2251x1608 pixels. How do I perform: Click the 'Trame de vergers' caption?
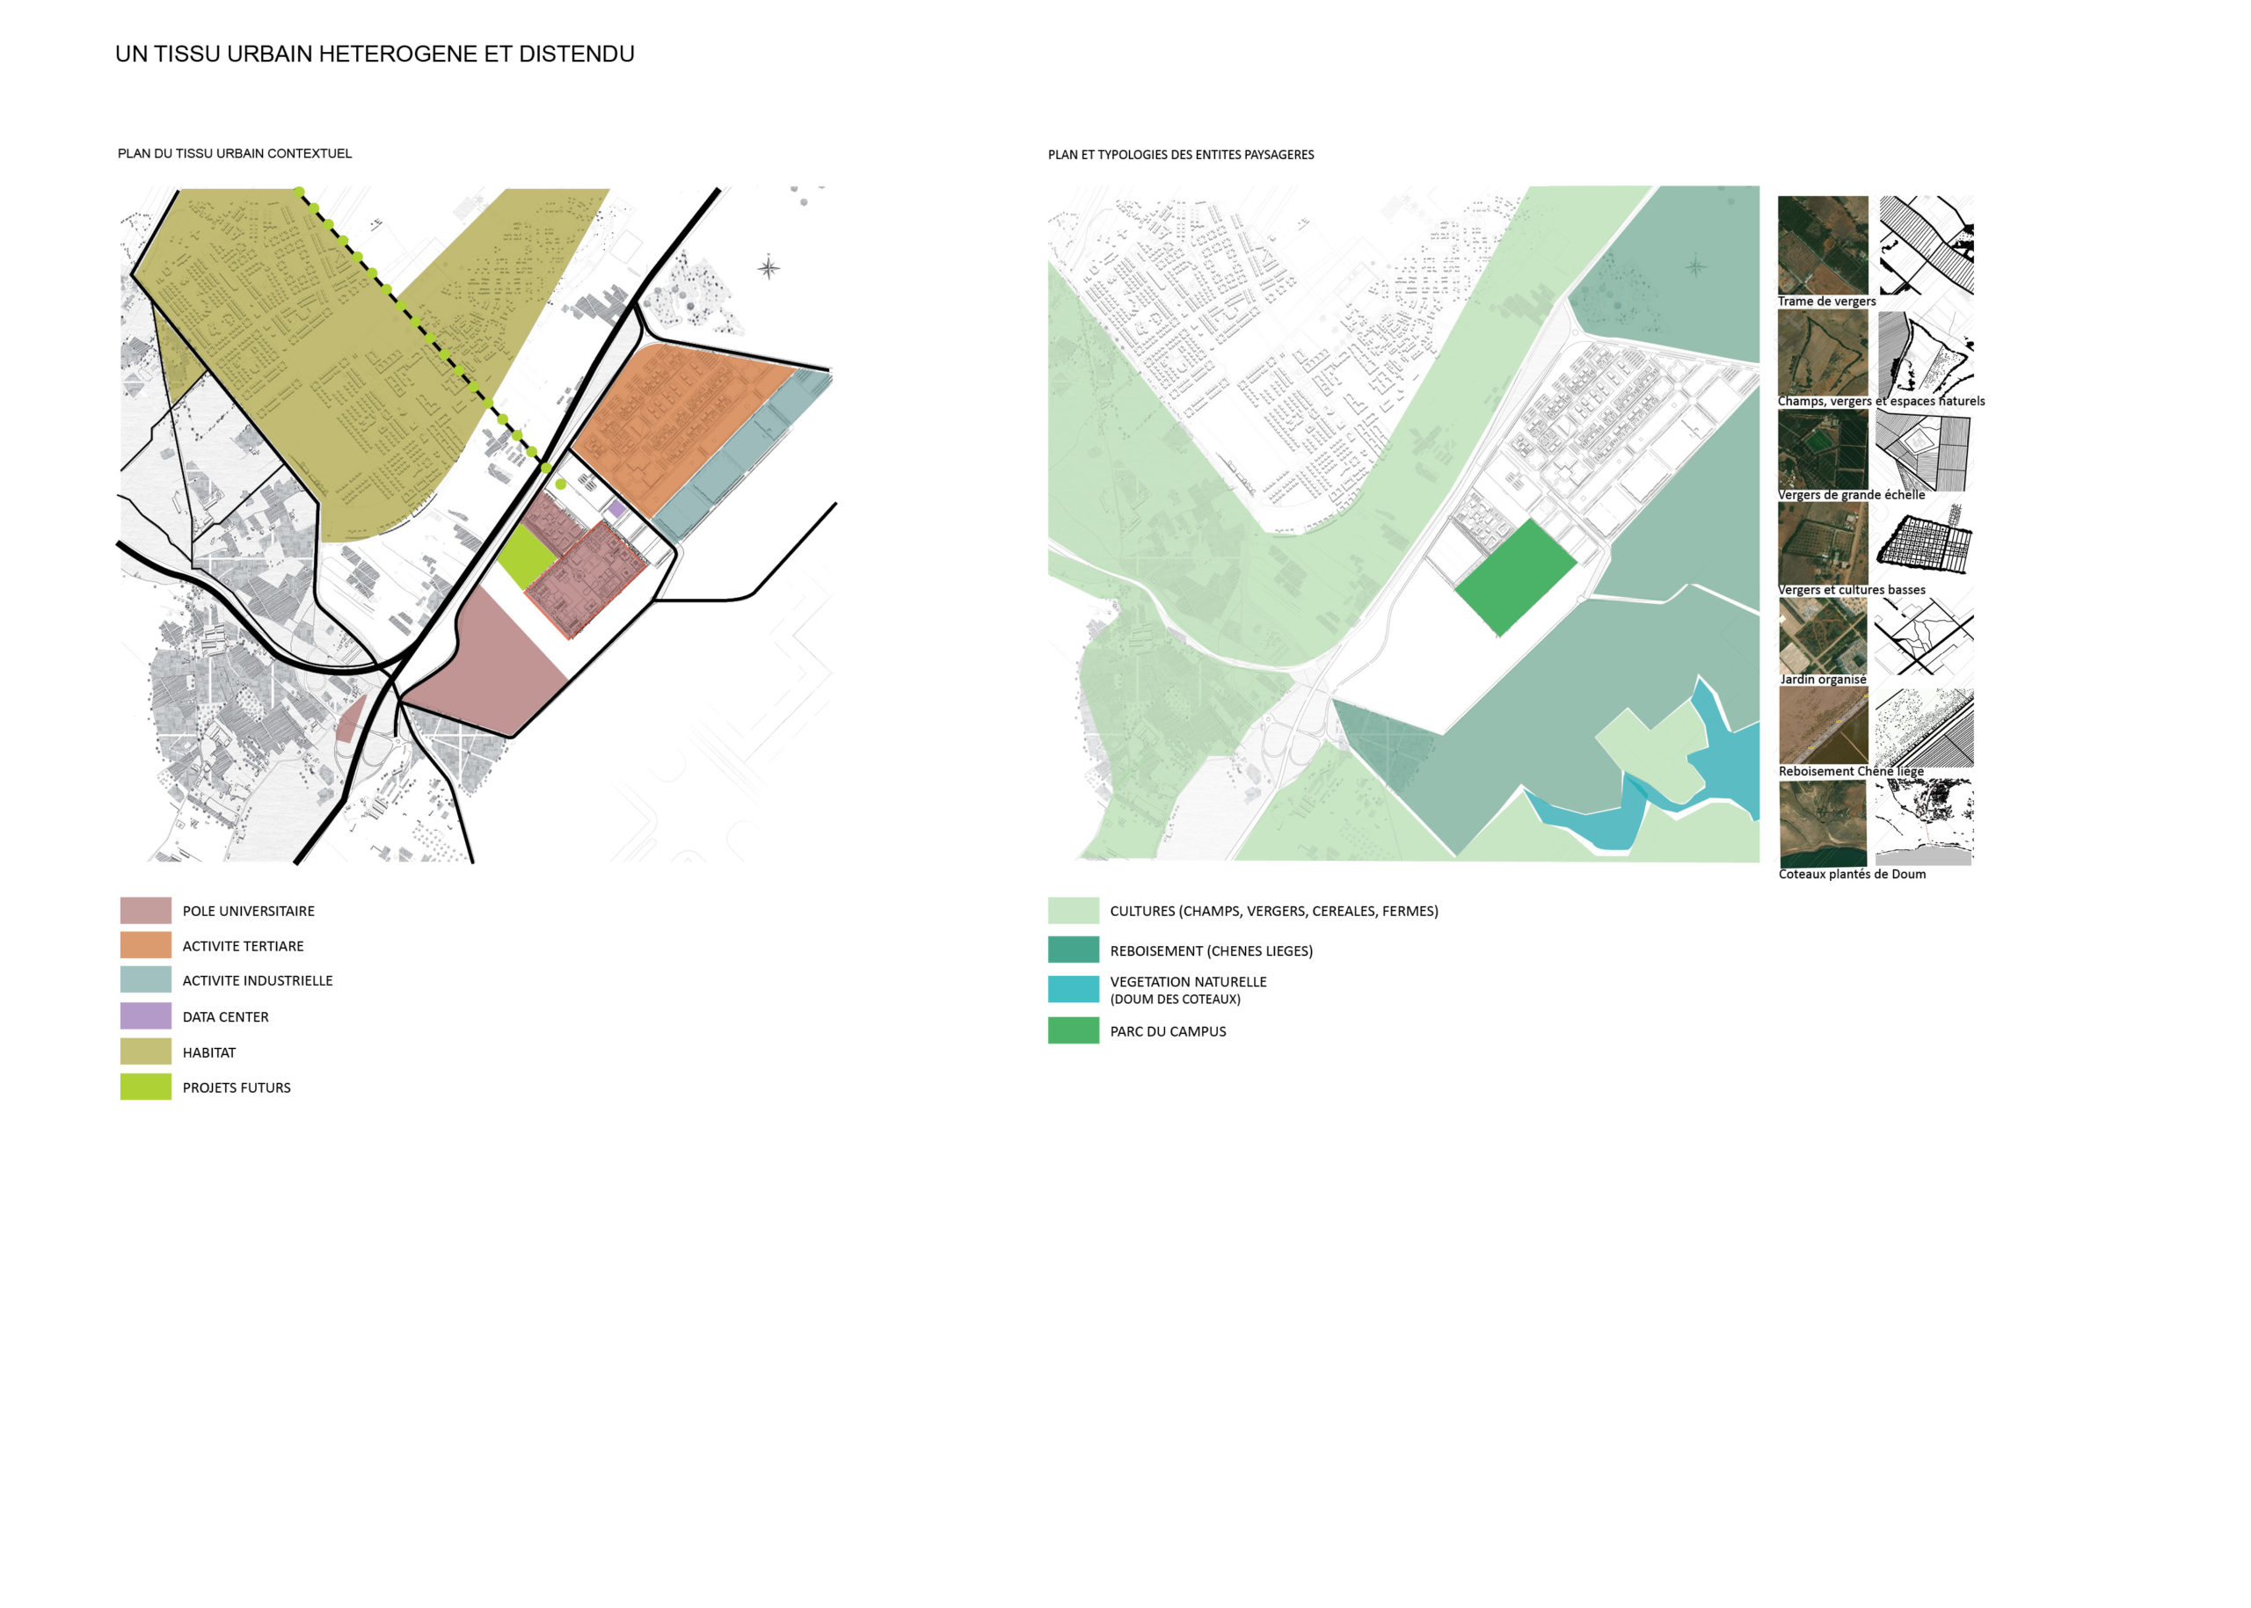click(x=1826, y=301)
